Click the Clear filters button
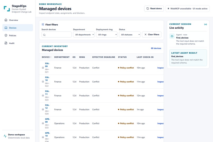Image resolution: width=213 pixels, height=142 pixels. point(152,35)
